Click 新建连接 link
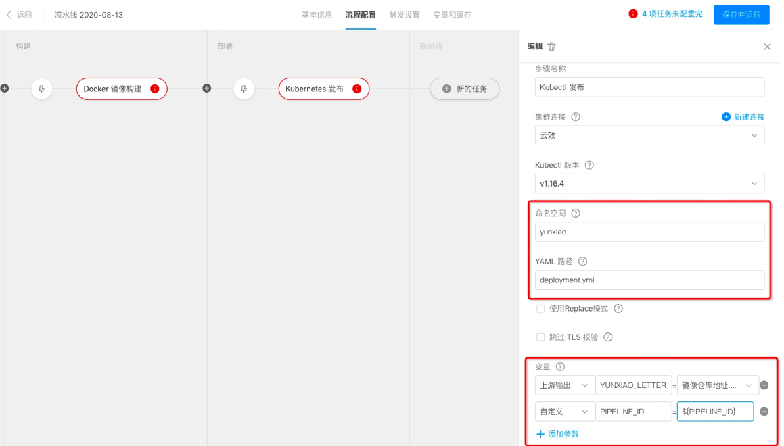This screenshot has height=446, width=784. [x=743, y=117]
